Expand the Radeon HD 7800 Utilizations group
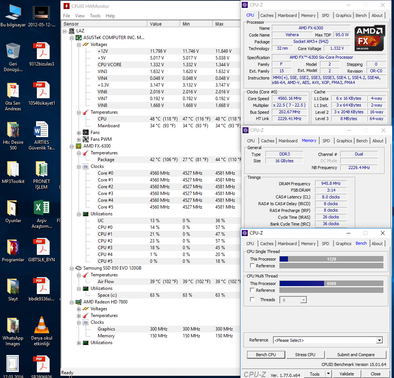This screenshot has height=378, width=394. pyautogui.click(x=79, y=343)
